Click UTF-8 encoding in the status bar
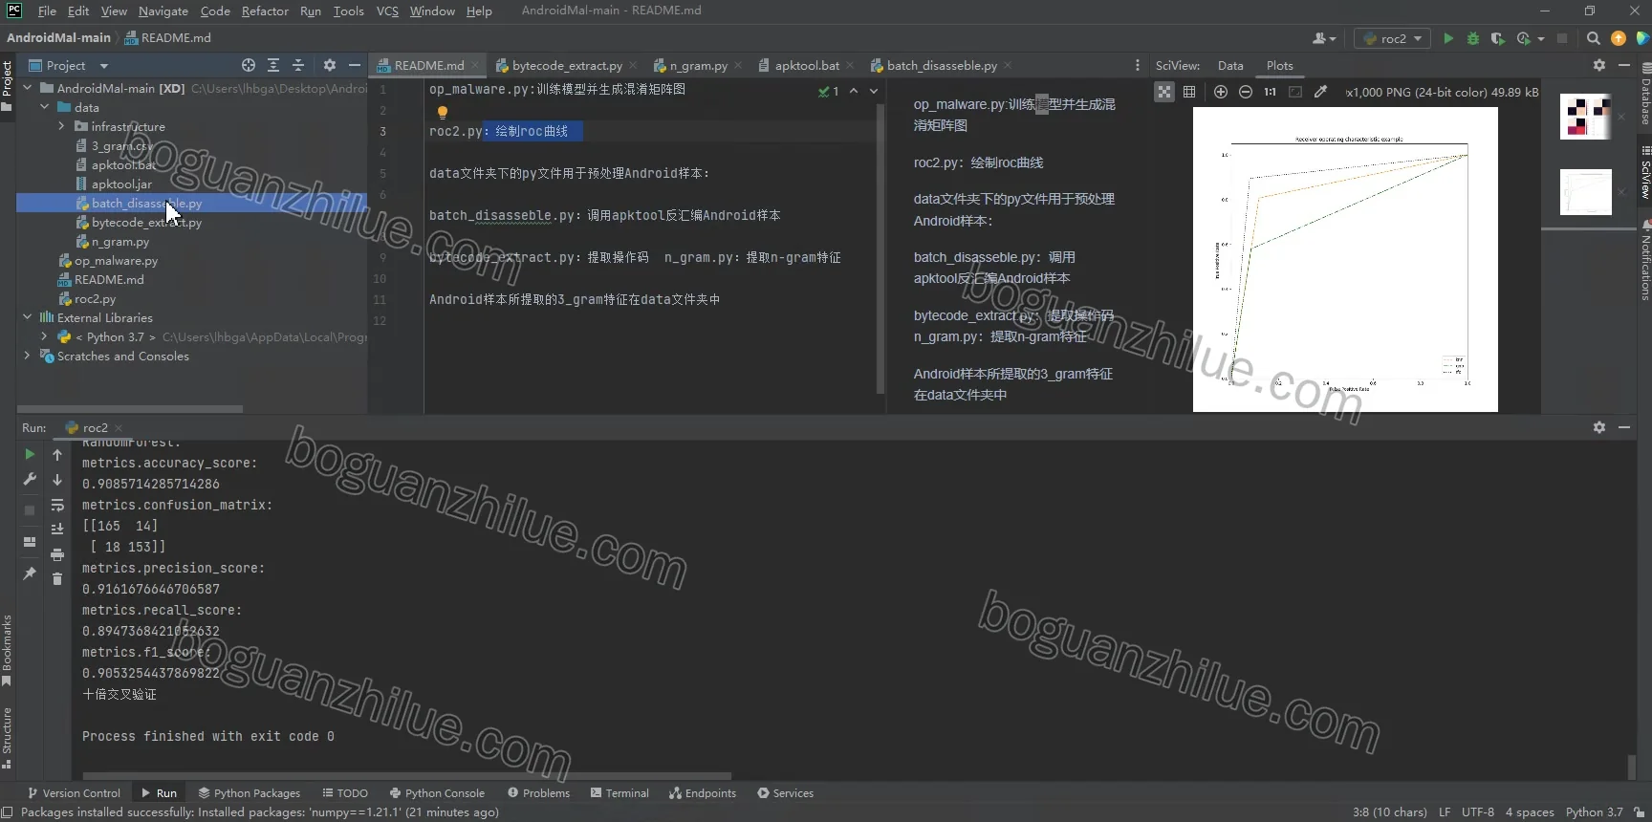1652x822 pixels. tap(1477, 811)
